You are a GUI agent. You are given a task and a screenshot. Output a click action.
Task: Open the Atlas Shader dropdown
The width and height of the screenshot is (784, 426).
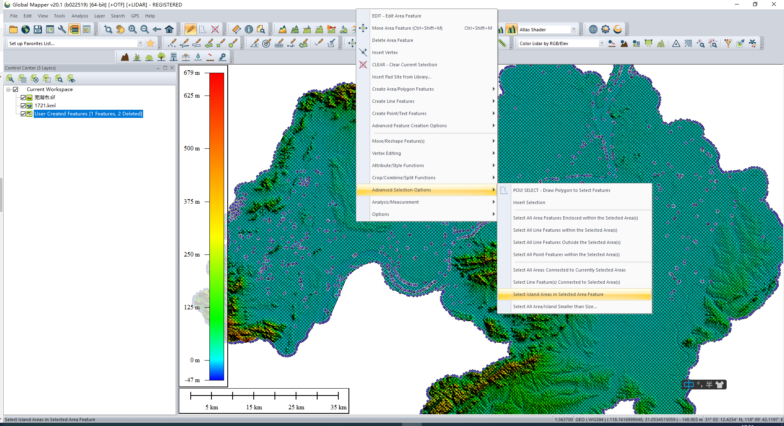(547, 29)
